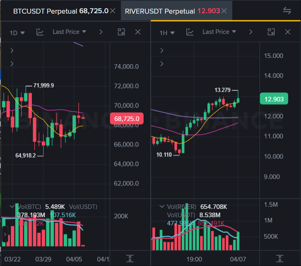
Task: Switch to the BTCUSDT Perpetual tab
Action: [61, 11]
